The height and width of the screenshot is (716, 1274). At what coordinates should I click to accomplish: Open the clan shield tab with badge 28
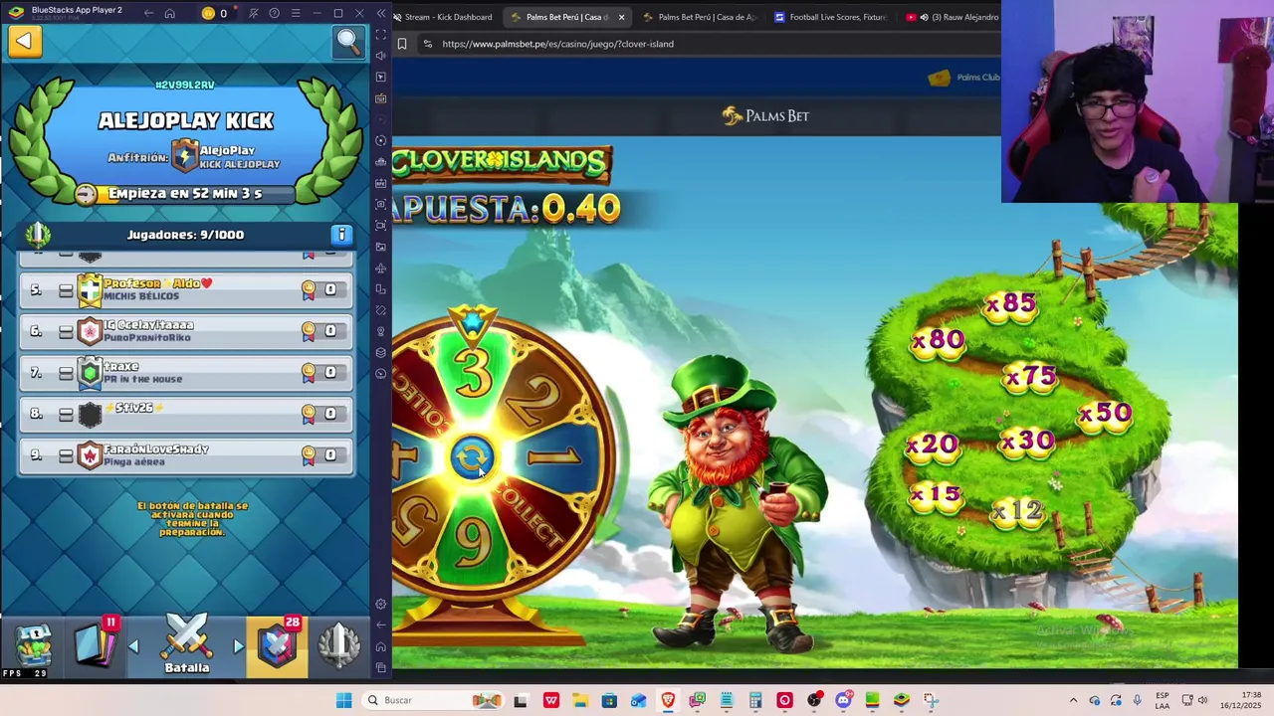(x=278, y=644)
